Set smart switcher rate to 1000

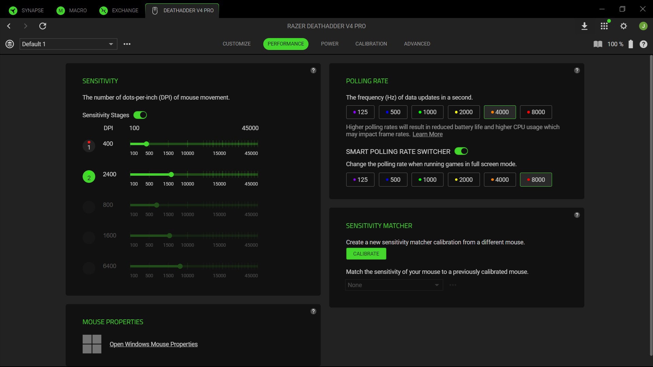[428, 180]
